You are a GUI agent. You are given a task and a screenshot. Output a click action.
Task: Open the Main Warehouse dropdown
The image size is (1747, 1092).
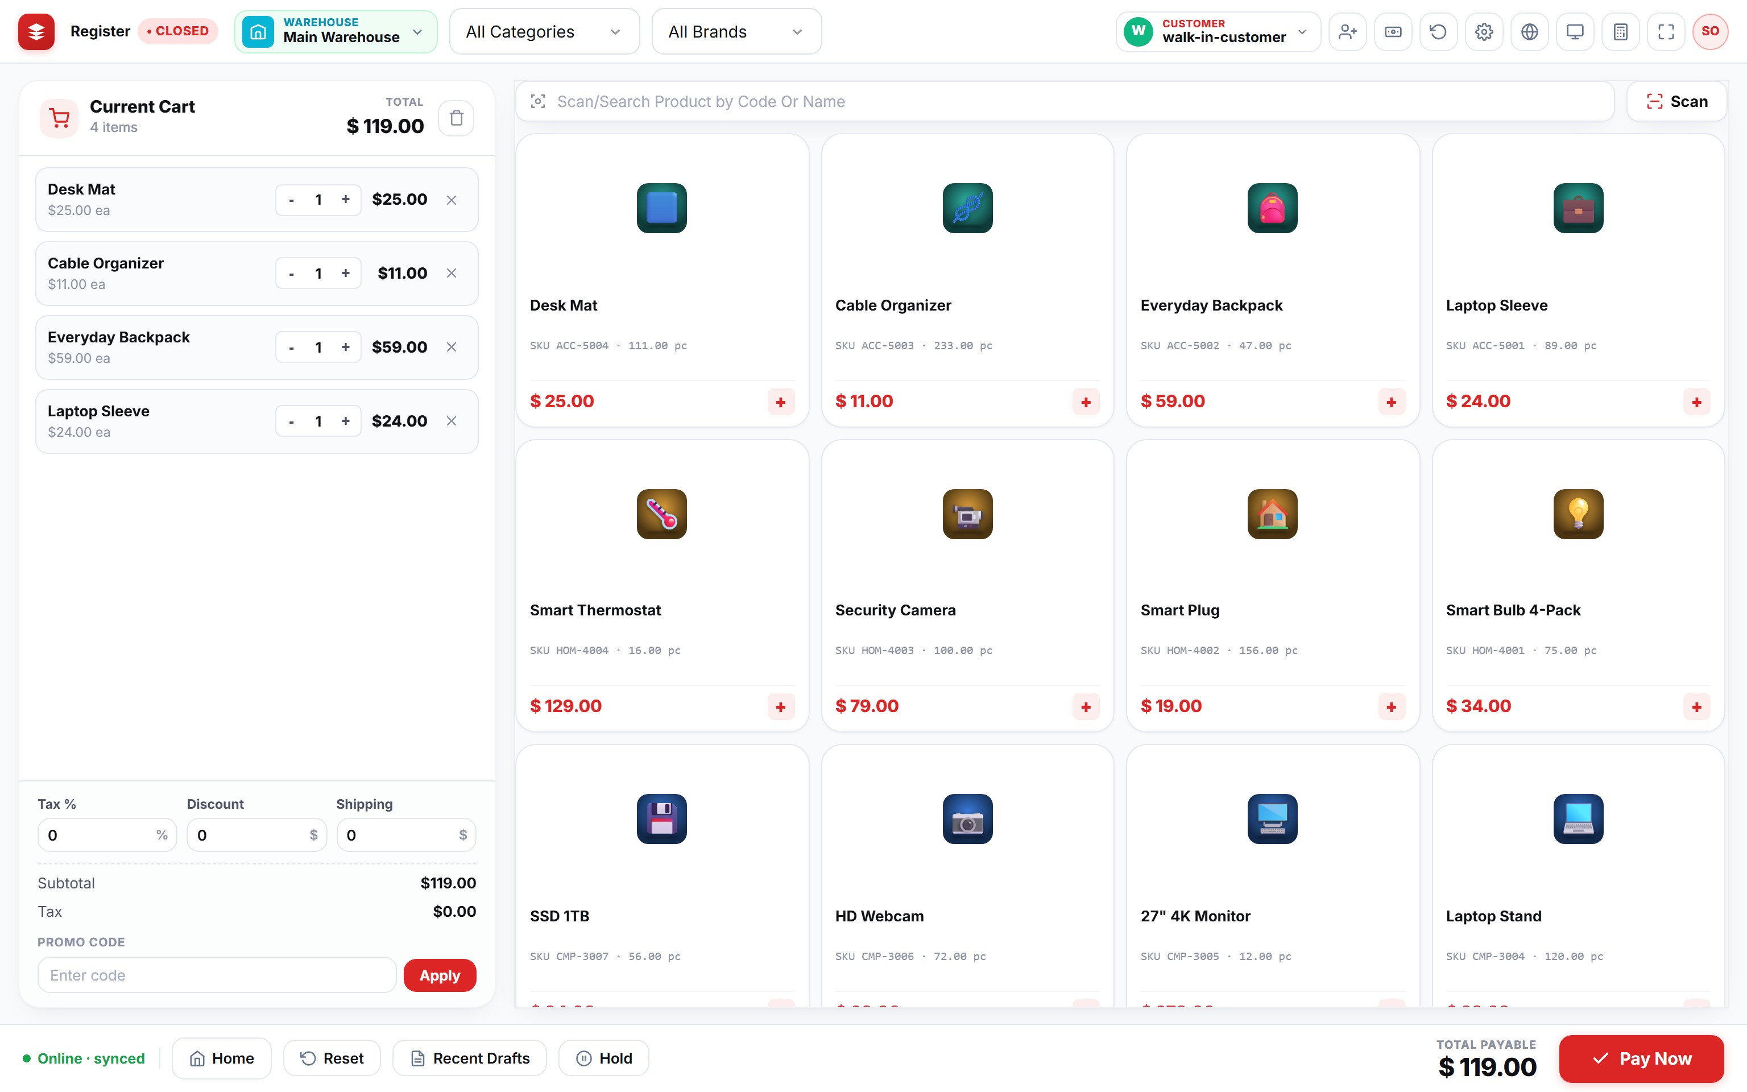[336, 32]
